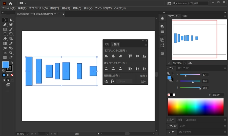Image resolution: width=228 pixels, height=136 pixels.
Task: Open Align panel options menu
Action: click(x=146, y=45)
